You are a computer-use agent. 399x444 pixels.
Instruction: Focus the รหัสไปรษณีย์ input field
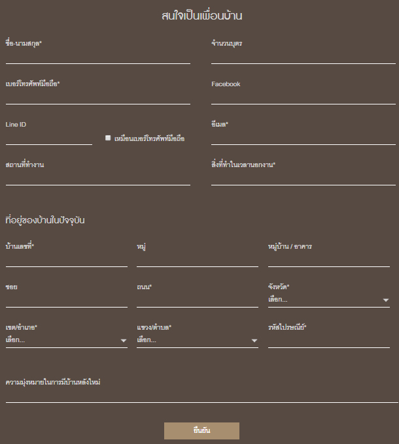[328, 340]
